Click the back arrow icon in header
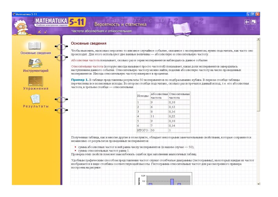 247,22
